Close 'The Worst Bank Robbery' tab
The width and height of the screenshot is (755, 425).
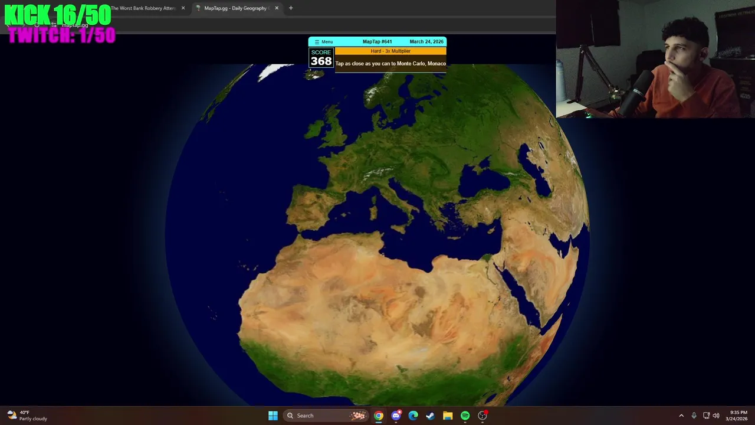pos(183,8)
